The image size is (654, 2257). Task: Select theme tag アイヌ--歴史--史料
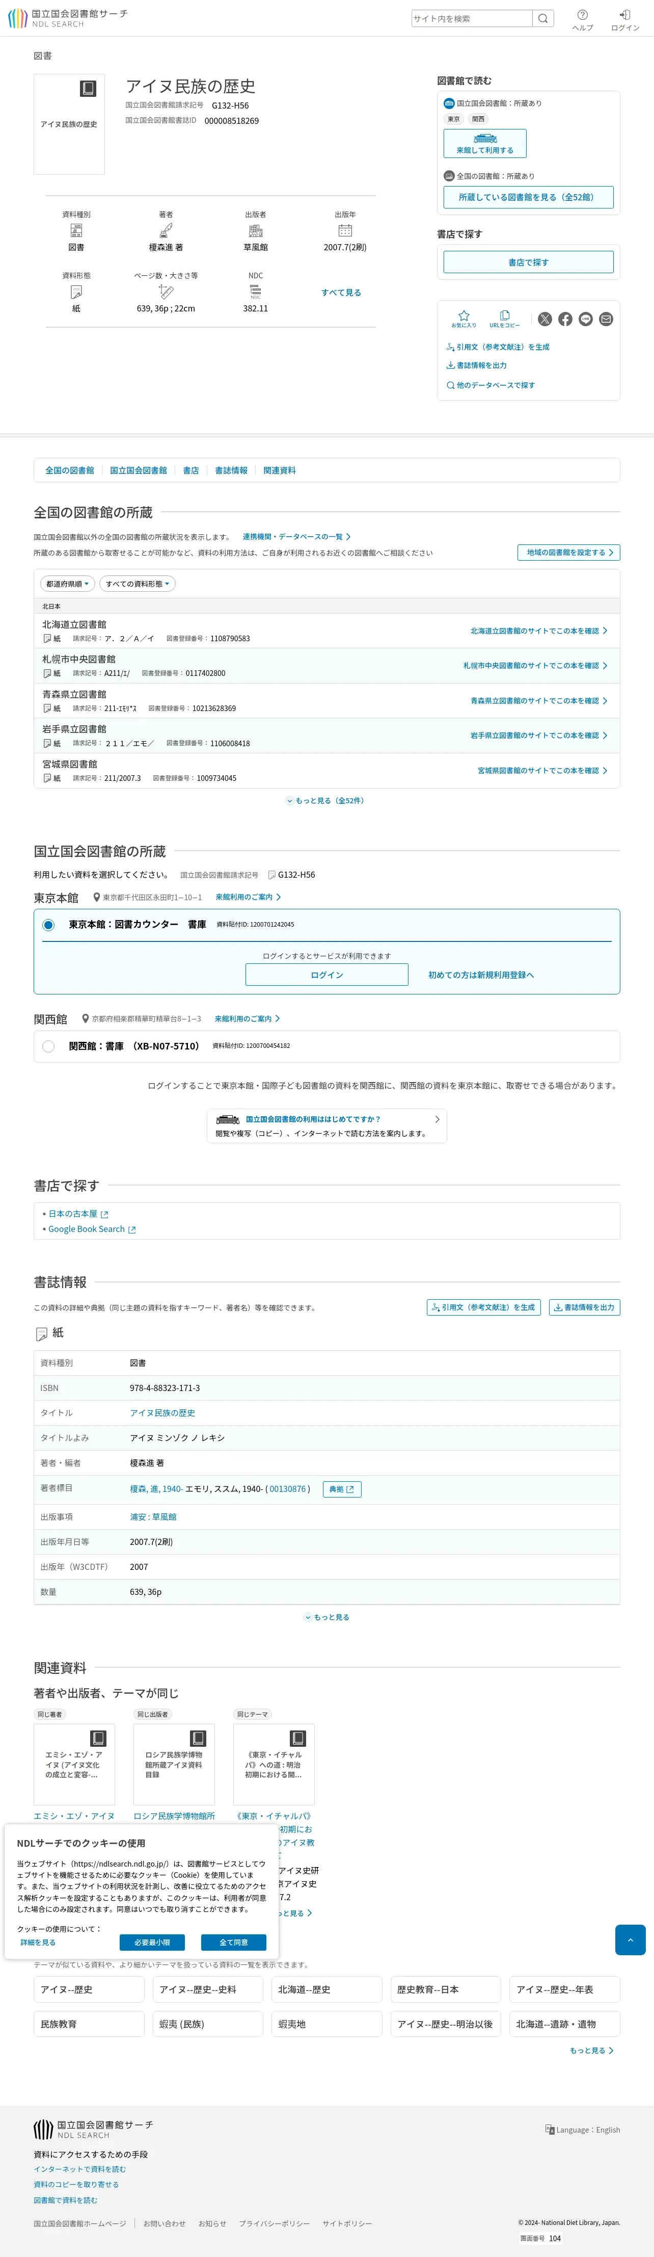(x=207, y=1989)
